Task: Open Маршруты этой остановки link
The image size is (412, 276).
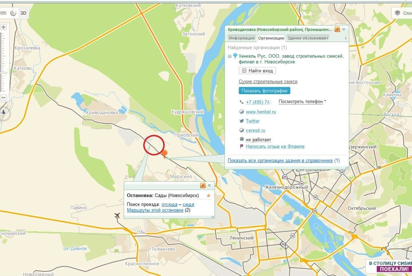Action: (155, 210)
